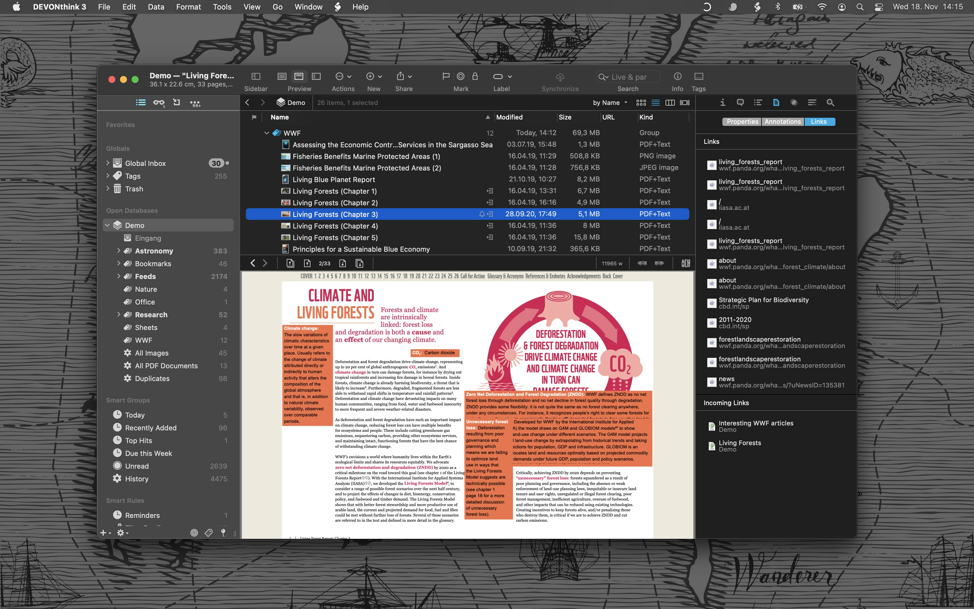Switch to columns view
Viewport: 974px width, 609px height.
click(x=670, y=103)
